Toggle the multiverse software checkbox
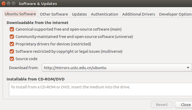Screen dimensions: 192x110 (12, 51)
